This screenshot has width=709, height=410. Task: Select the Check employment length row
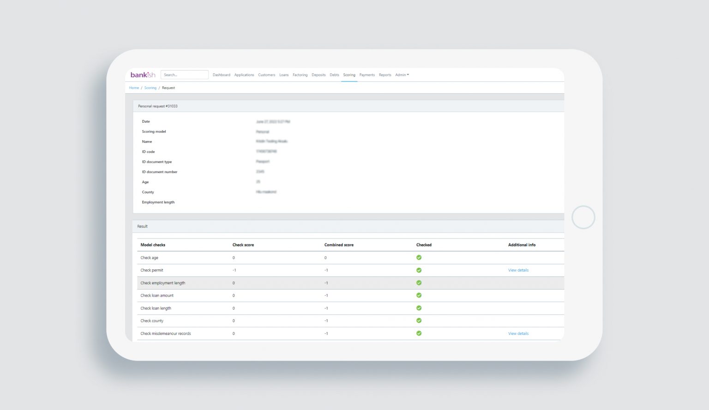(162, 282)
